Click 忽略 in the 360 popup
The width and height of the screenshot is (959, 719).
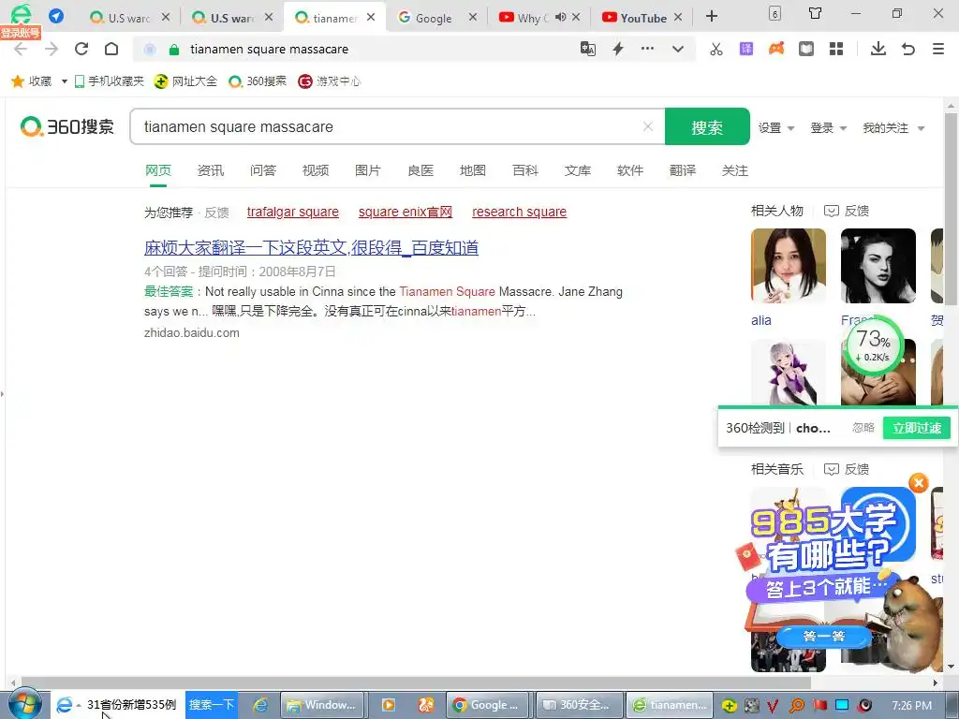(863, 428)
